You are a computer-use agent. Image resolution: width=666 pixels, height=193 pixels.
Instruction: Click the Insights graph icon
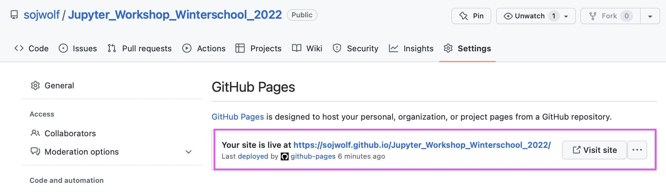(394, 48)
